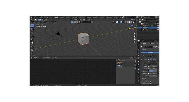Open the Tool properties tab icon

click(x=139, y=44)
